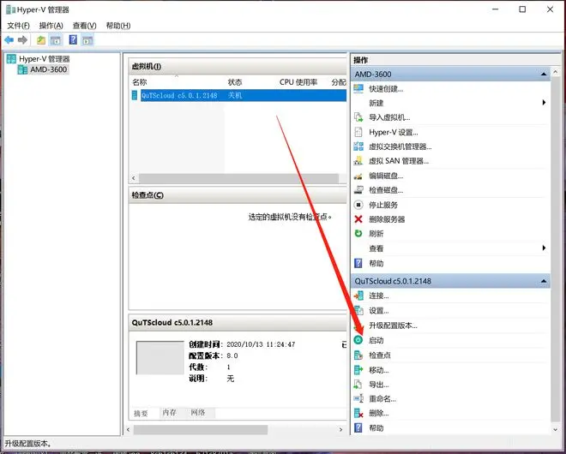Viewport: 566px width, 454px height.
Task: Select QuTScloud c5.0.1.2148 virtual machine row
Action: [239, 95]
